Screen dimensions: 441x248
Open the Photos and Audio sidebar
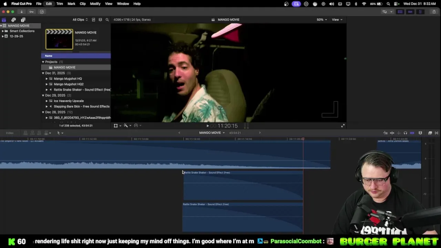pyautogui.click(x=13, y=20)
